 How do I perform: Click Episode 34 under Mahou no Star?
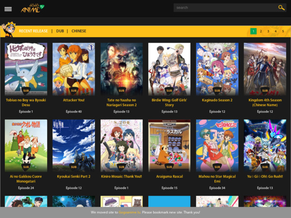click(217, 188)
